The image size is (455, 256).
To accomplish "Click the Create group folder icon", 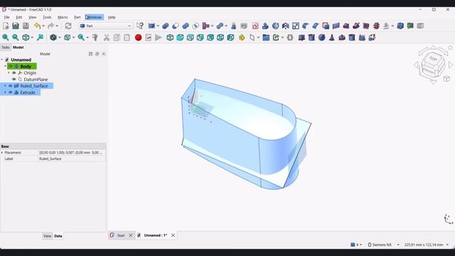I will pos(266,38).
